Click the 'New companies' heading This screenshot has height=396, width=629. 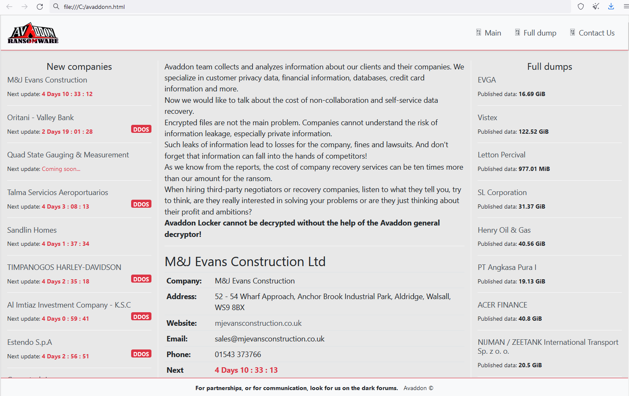[x=79, y=67]
